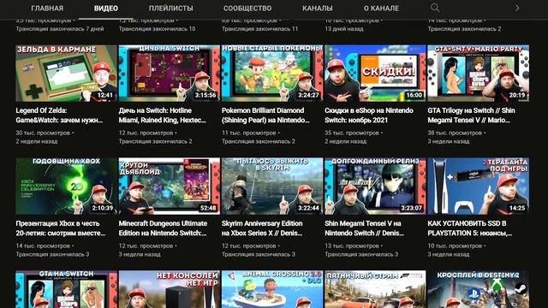Image resolution: width=548 pixels, height=308 pixels.
Task: Click '35 тыс. просмотров' under eShop video
Action: click(x=352, y=133)
